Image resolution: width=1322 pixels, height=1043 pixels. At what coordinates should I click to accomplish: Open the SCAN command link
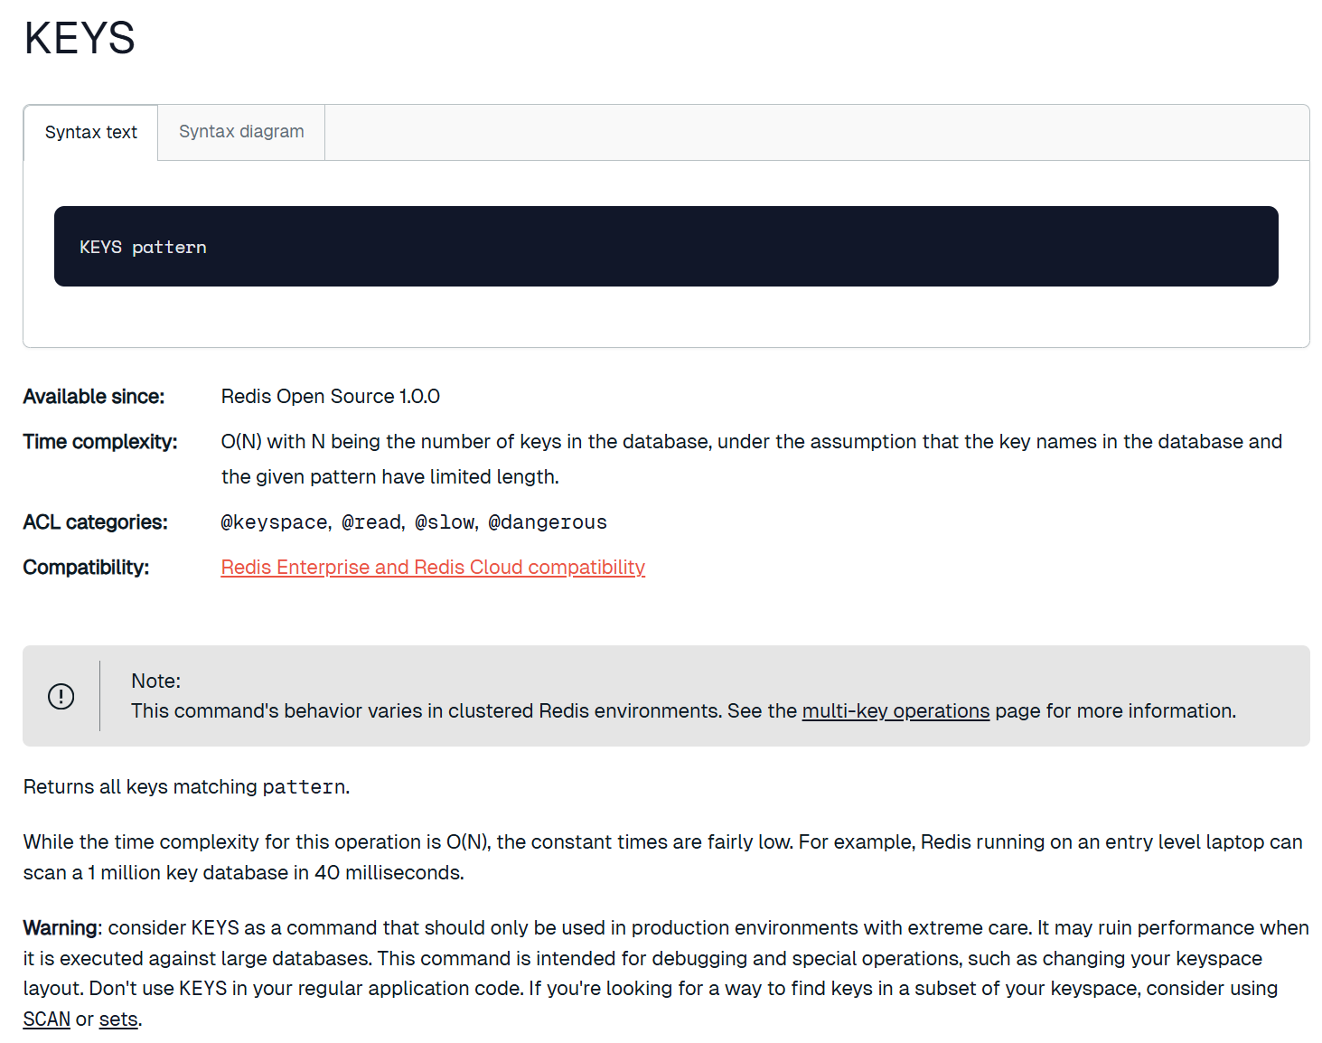coord(47,1019)
